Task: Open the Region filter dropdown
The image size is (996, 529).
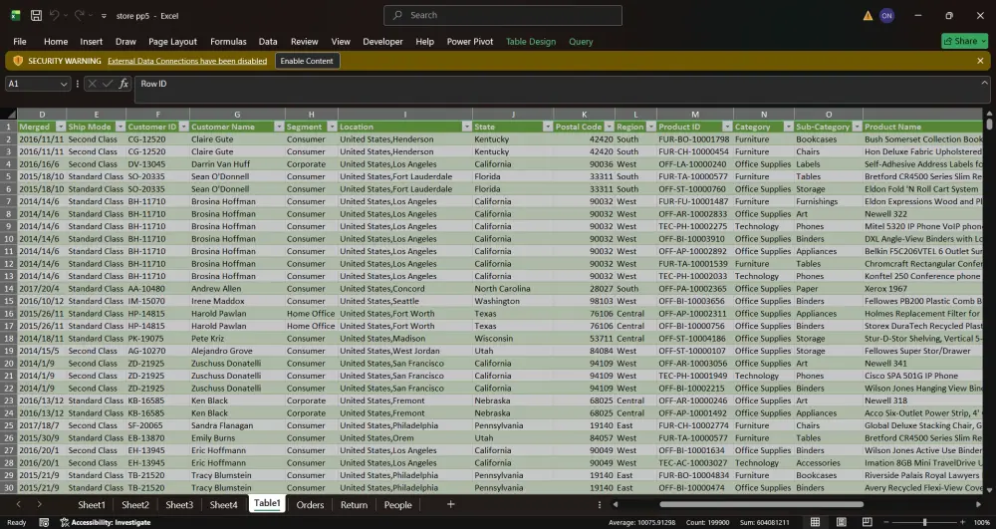Action: tap(650, 127)
